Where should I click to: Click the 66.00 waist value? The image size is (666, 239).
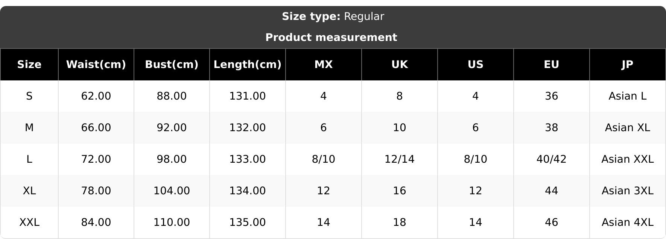click(96, 127)
